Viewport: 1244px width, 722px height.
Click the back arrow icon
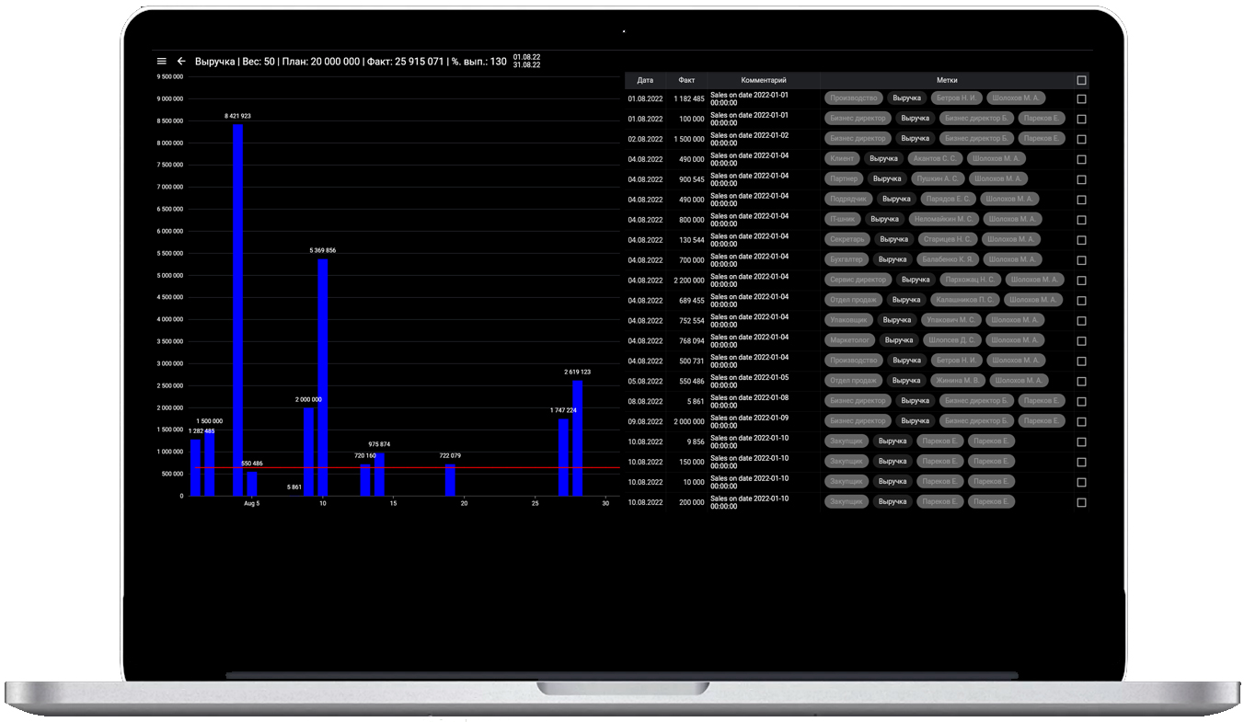181,62
